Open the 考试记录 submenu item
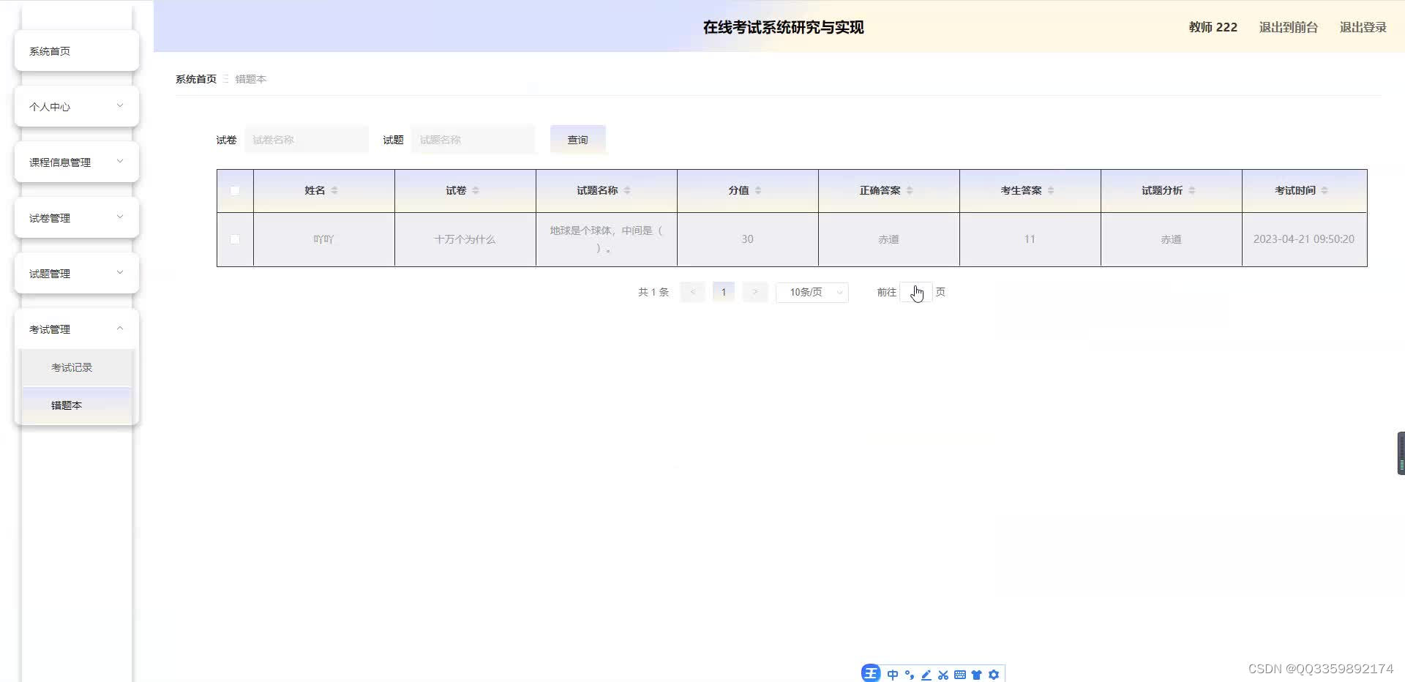Screen dimensions: 1405x682 pyautogui.click(x=77, y=367)
